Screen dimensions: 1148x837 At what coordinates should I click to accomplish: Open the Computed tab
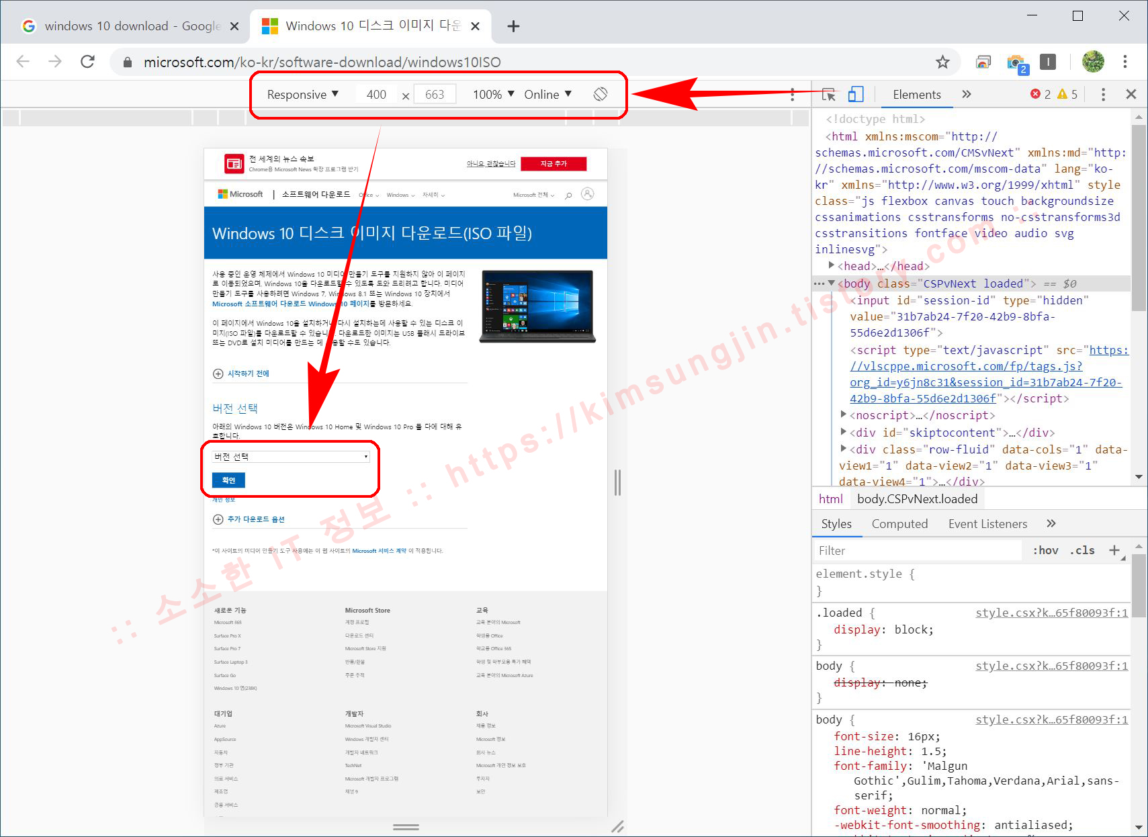point(899,524)
